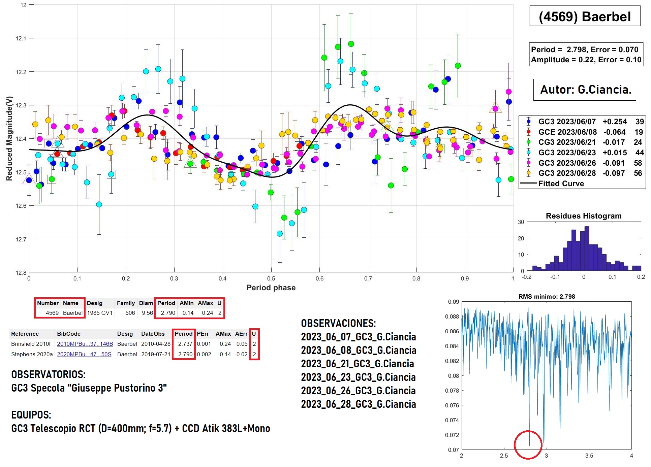This screenshot has height=467, width=651.
Task: Click GC3 Specola "Giuseppe Pustorino 3" text
Action: [x=89, y=388]
